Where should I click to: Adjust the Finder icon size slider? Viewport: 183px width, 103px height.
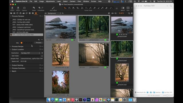[167, 96]
